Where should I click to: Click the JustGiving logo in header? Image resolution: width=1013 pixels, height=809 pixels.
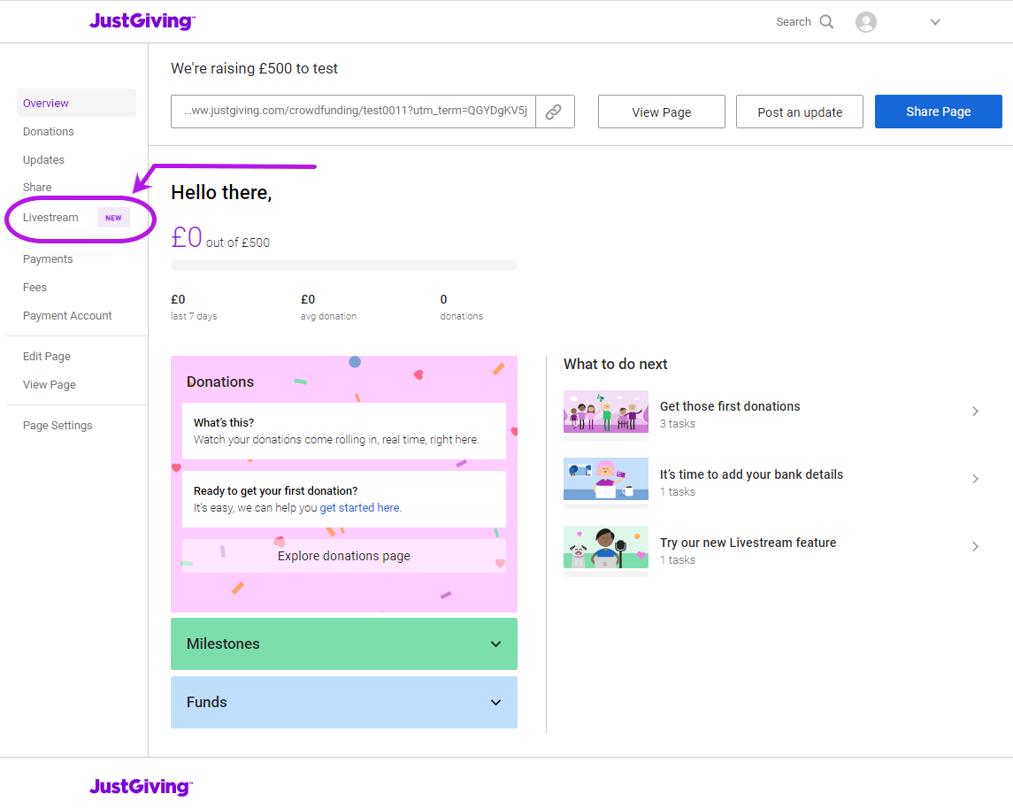pyautogui.click(x=142, y=21)
